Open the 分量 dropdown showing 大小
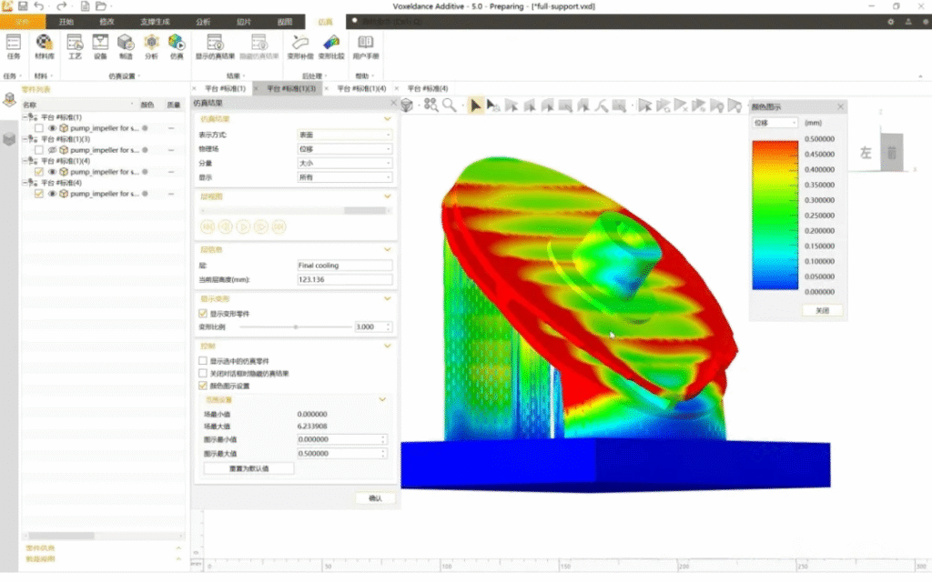Image resolution: width=932 pixels, height=582 pixels. point(344,164)
